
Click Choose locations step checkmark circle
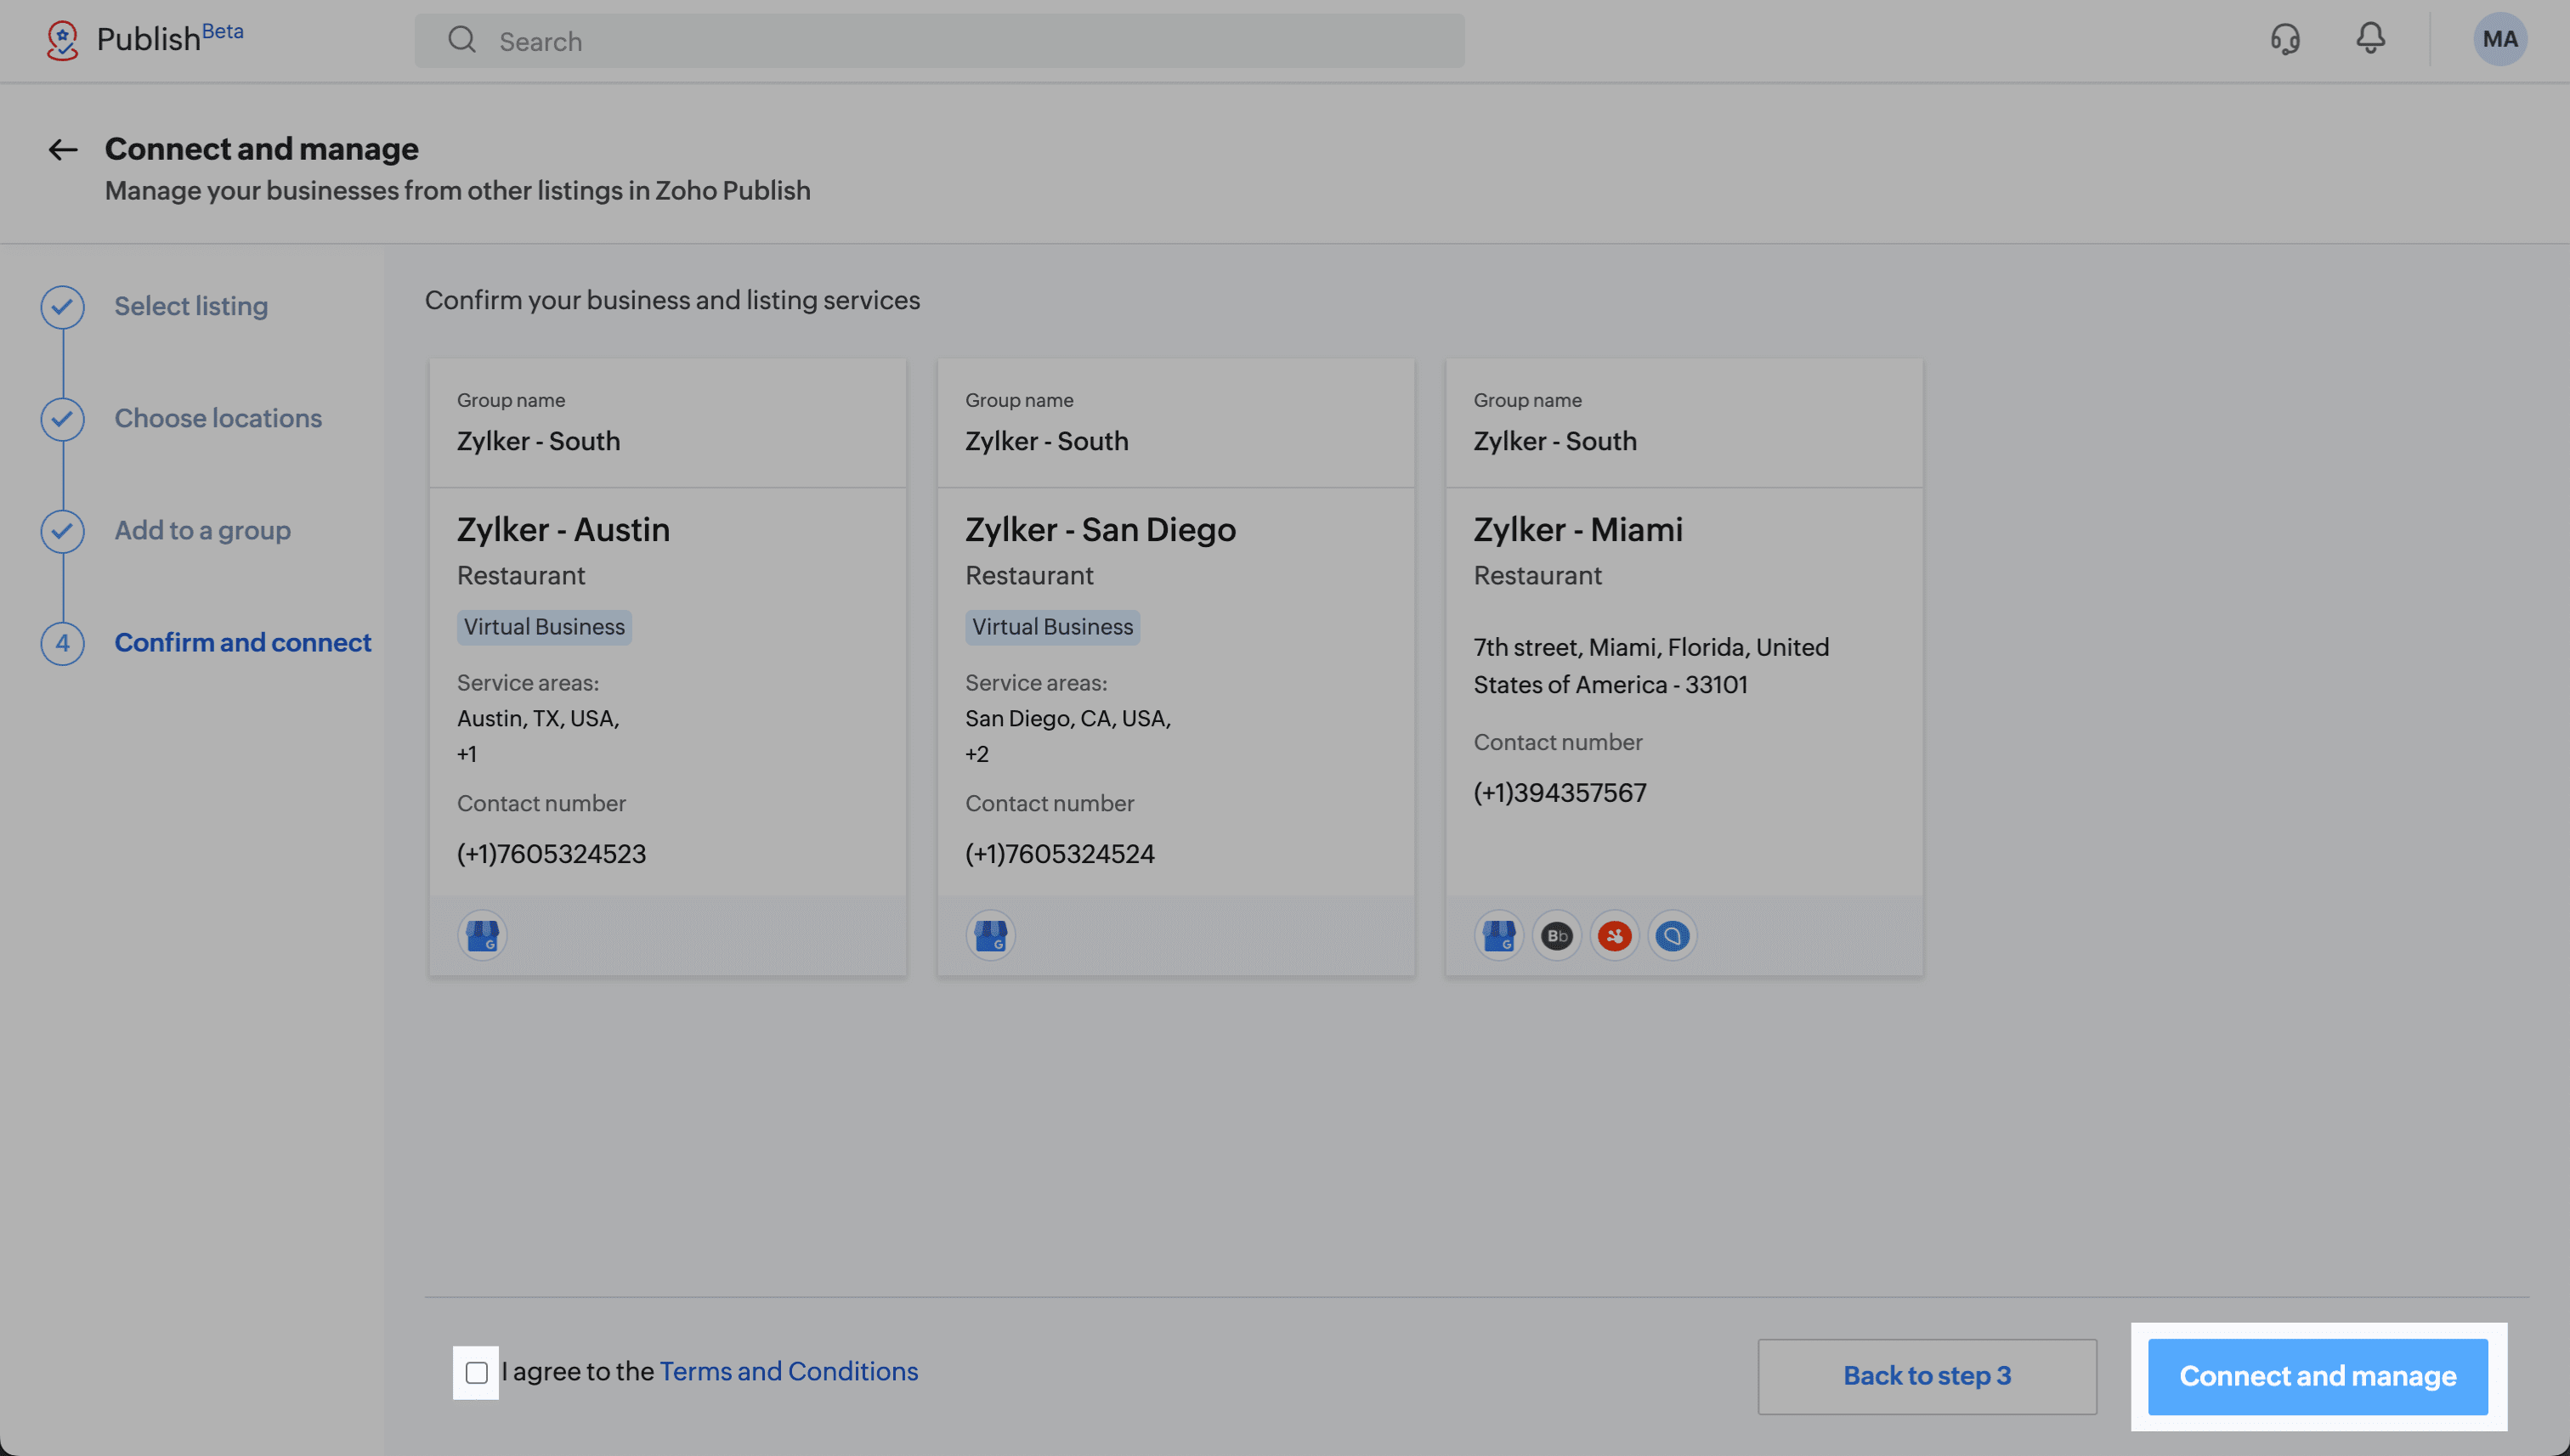62,419
